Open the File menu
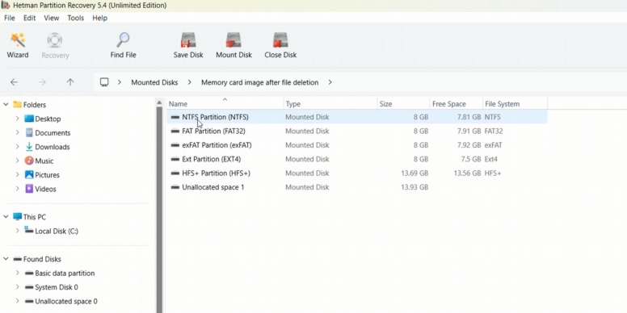 [9, 18]
